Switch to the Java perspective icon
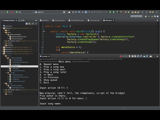160x120 pixels. (149, 16)
